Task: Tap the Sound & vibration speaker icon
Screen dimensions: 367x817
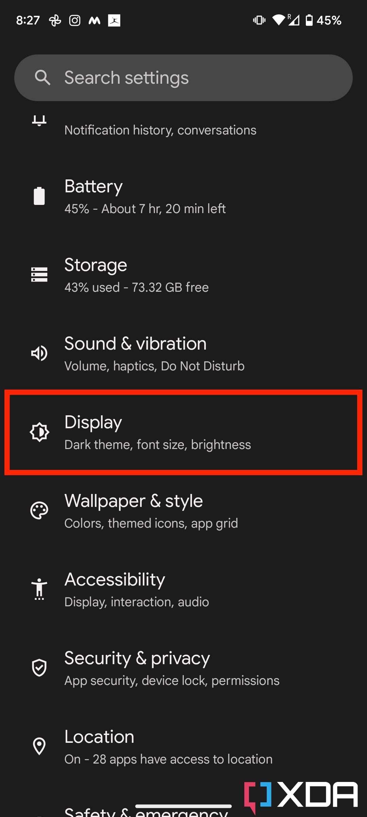Action: [x=39, y=353]
